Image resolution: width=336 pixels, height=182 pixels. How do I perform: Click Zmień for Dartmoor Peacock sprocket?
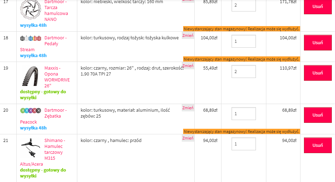coord(188,108)
